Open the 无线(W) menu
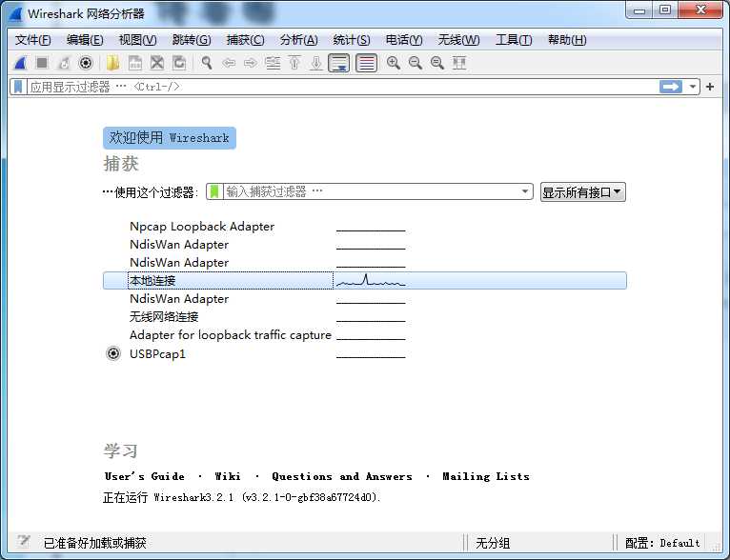The width and height of the screenshot is (730, 560). click(458, 40)
